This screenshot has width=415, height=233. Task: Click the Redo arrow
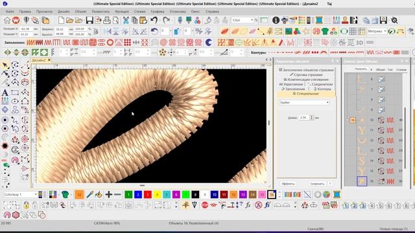pos(166,20)
